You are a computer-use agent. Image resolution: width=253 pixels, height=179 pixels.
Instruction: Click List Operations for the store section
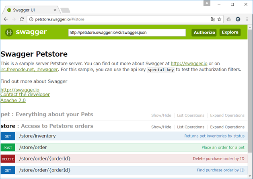191,127
